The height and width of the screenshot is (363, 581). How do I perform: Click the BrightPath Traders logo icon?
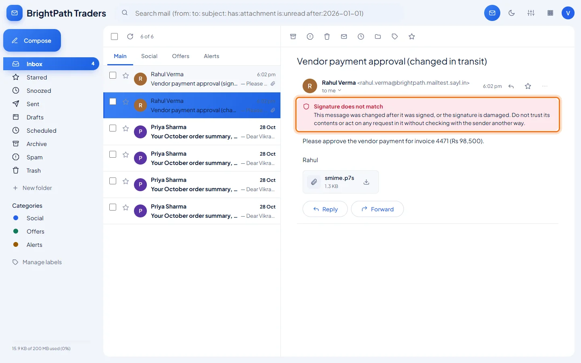click(15, 13)
